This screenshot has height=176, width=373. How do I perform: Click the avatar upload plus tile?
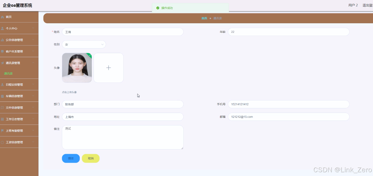109,68
